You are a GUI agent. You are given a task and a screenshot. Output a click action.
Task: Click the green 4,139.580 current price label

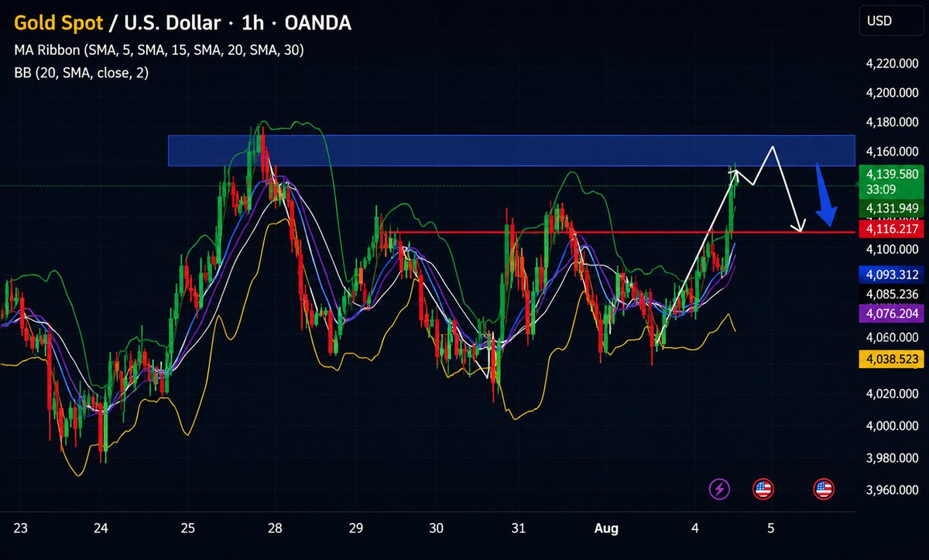click(x=893, y=180)
